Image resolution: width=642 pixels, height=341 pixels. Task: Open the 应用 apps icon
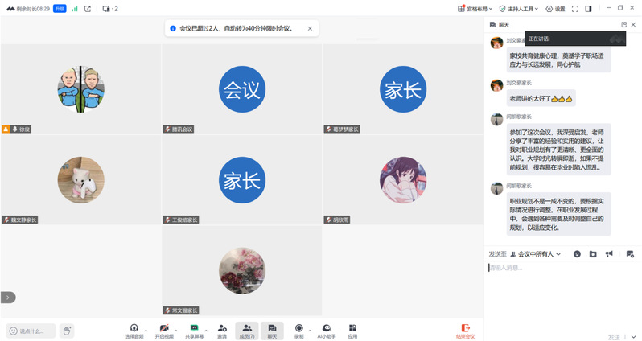[x=352, y=330]
